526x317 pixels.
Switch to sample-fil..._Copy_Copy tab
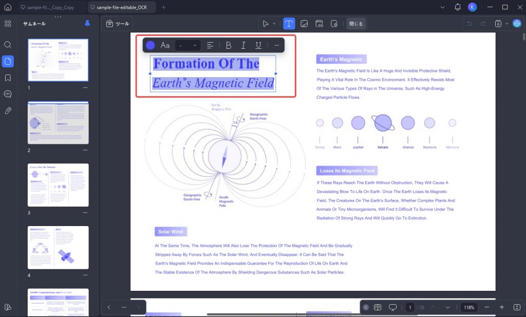(x=47, y=7)
